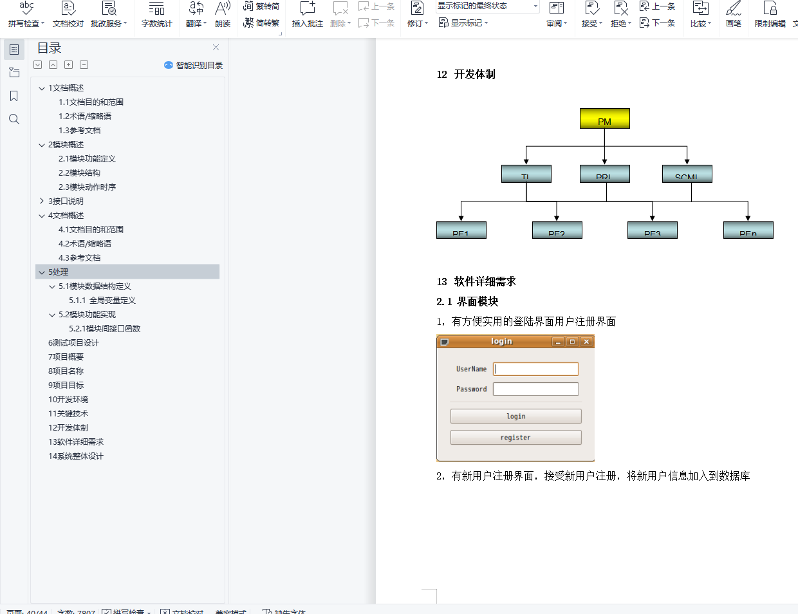Close the 目录 panel
798x614 pixels.
point(216,48)
